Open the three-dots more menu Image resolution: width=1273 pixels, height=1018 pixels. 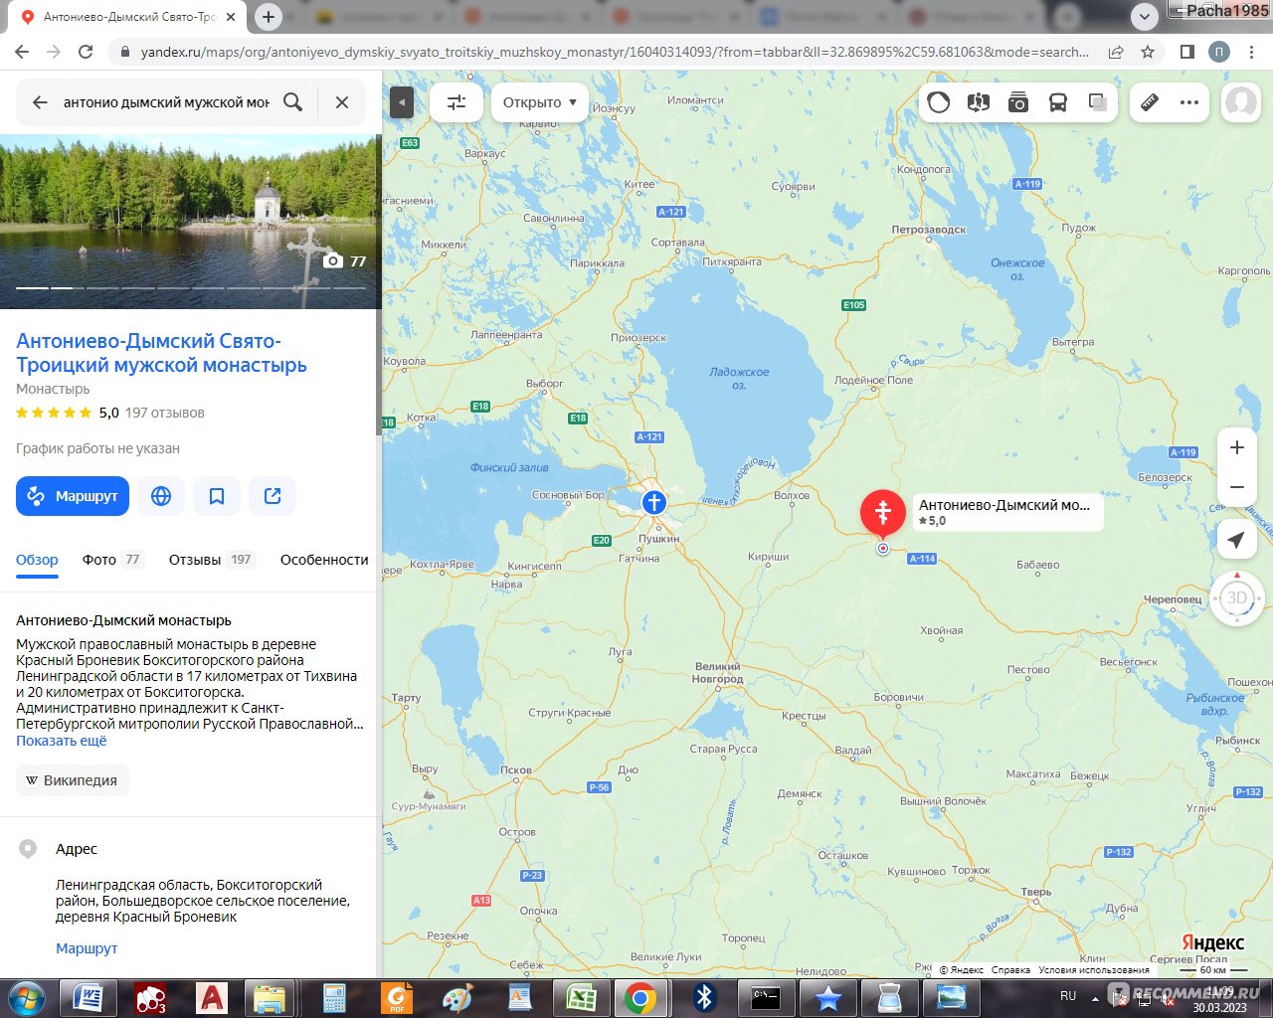point(1189,102)
